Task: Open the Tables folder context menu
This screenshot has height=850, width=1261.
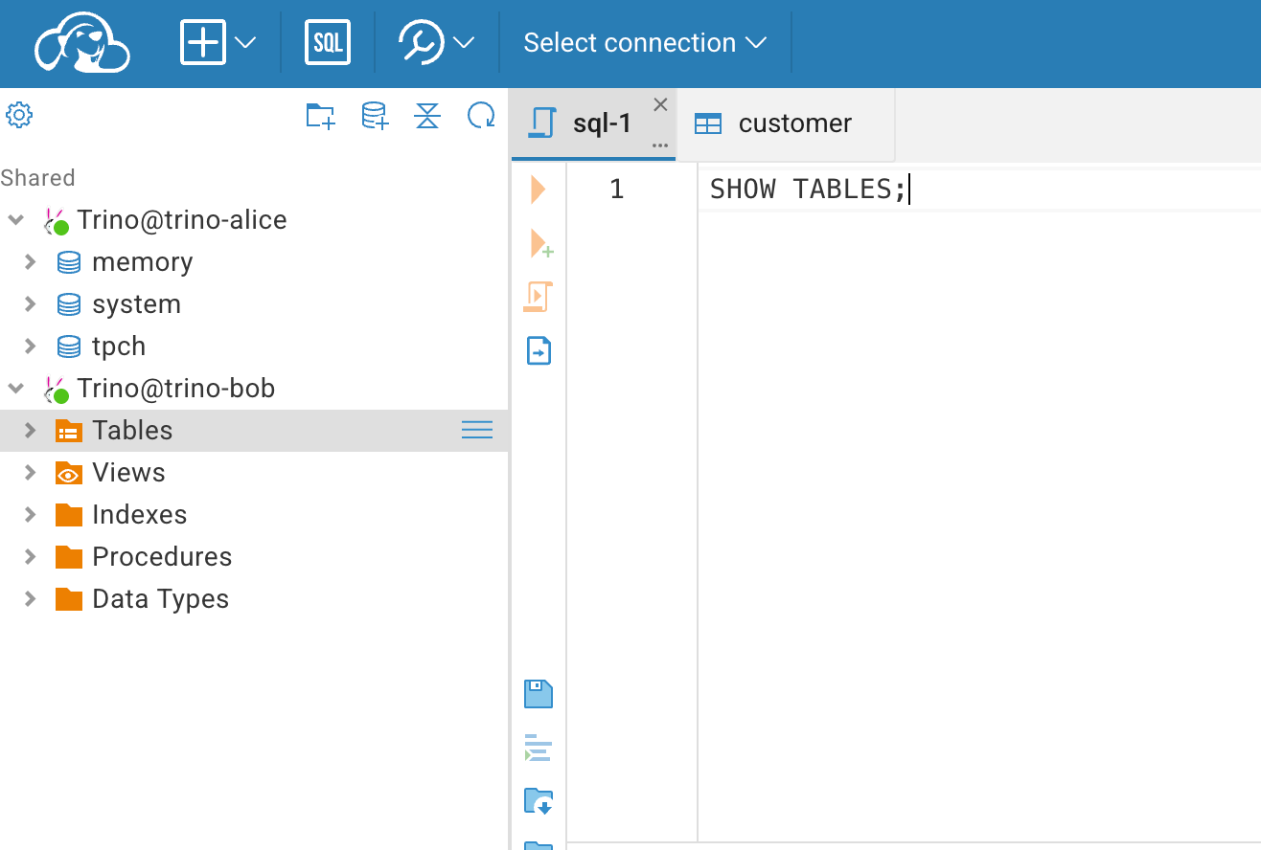Action: point(477,431)
